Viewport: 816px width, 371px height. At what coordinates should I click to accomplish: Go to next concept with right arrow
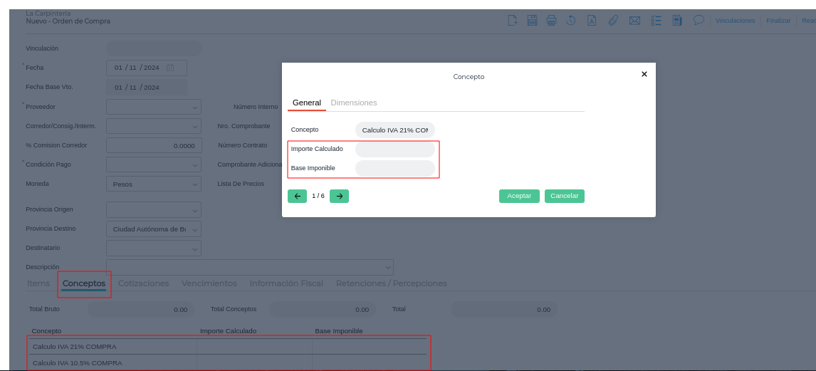click(340, 196)
